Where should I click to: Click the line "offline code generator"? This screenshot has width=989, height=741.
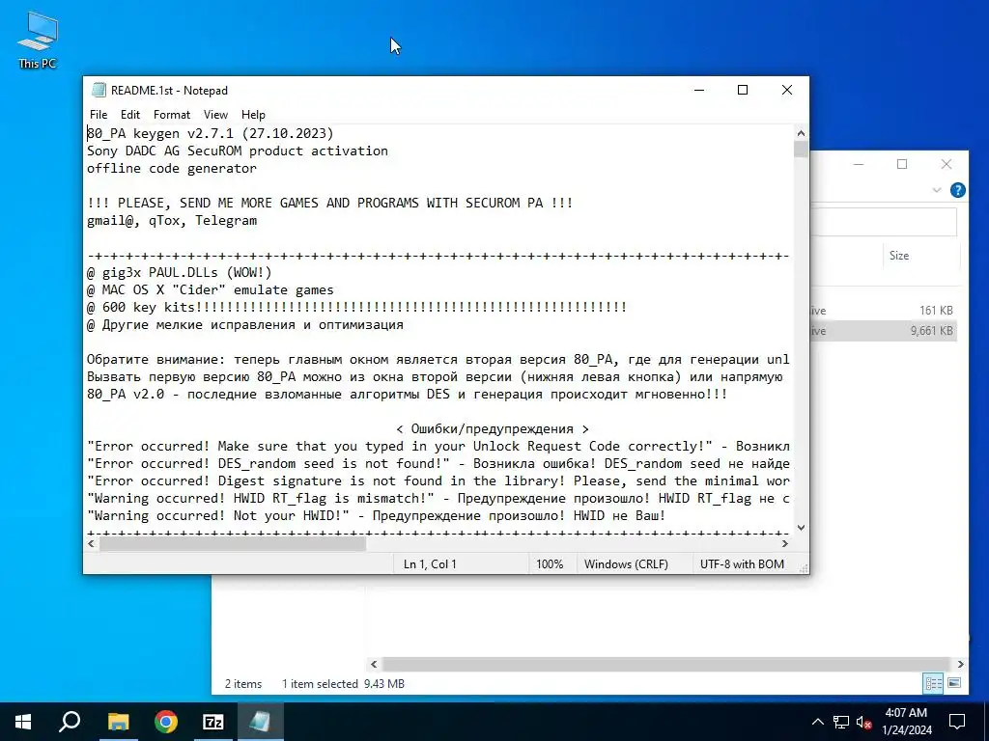point(172,168)
